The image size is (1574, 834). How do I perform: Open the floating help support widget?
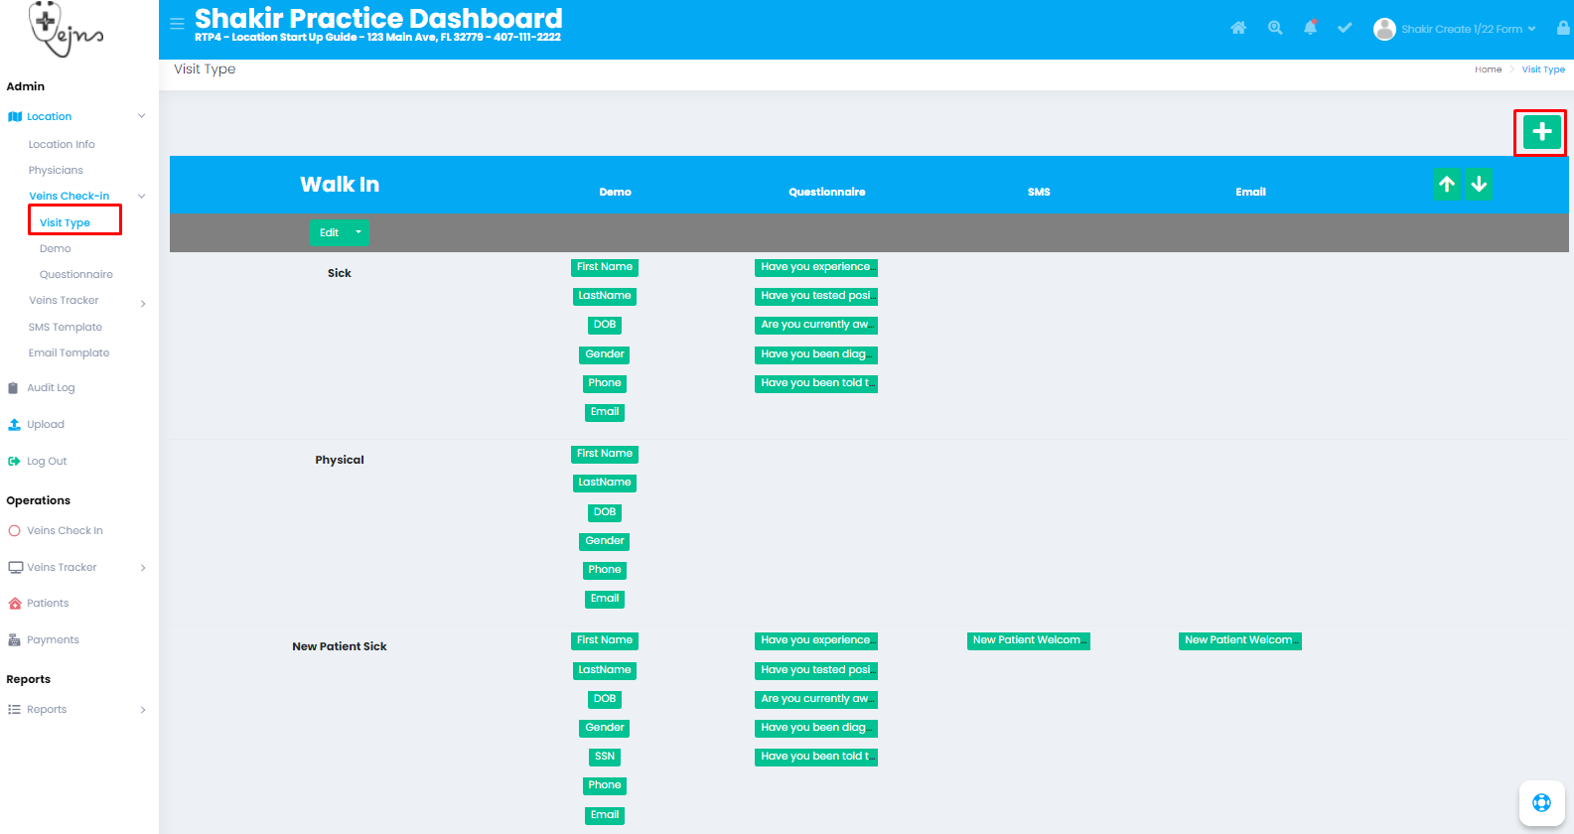click(x=1541, y=802)
